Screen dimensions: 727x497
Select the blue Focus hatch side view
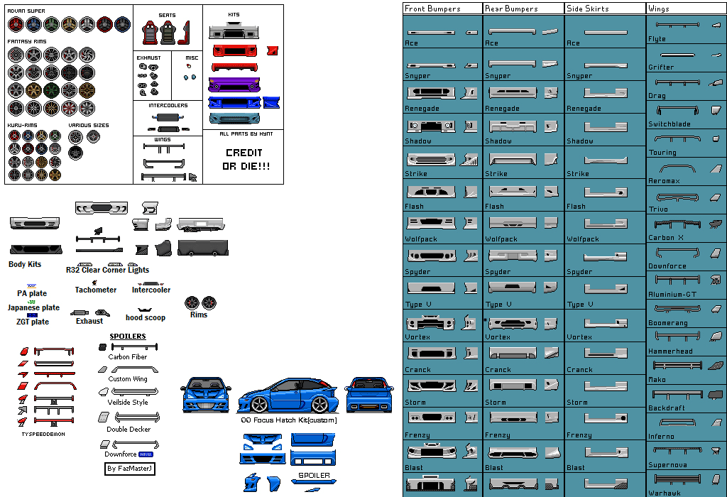[288, 395]
